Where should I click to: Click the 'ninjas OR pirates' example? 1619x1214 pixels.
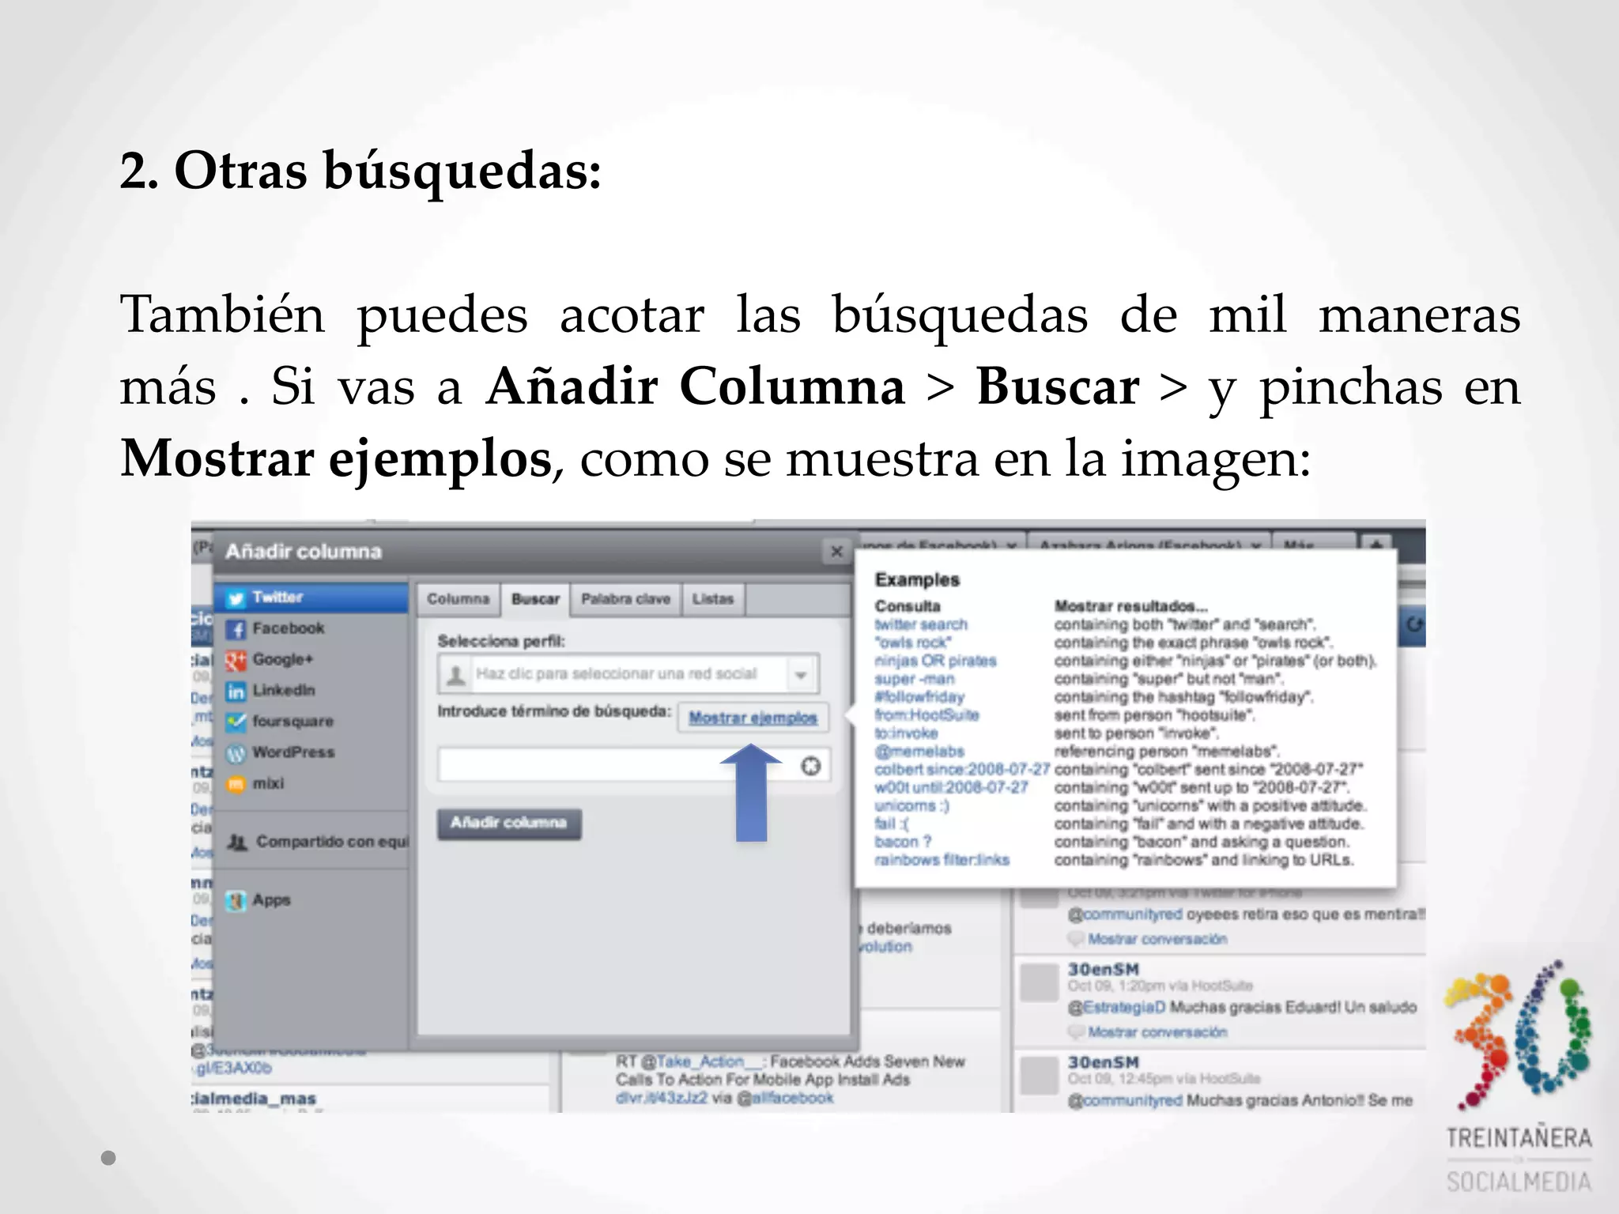[935, 661]
